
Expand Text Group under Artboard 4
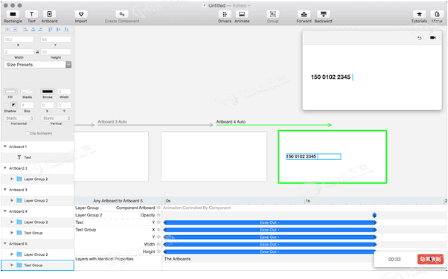click(x=12, y=233)
